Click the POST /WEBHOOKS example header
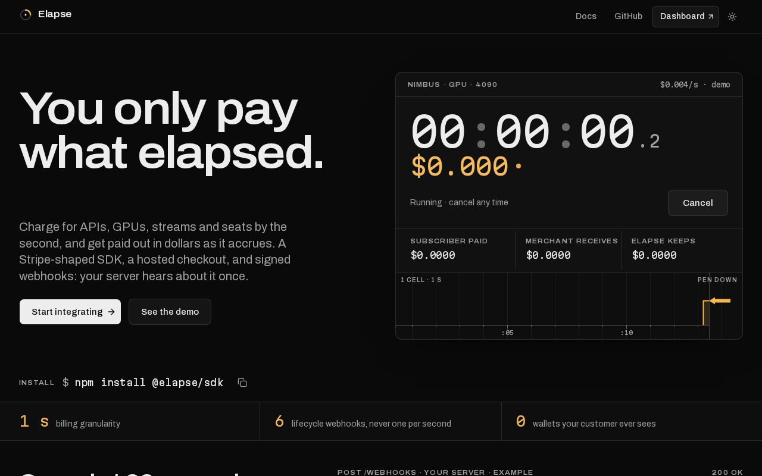762x476 pixels. pos(435,472)
